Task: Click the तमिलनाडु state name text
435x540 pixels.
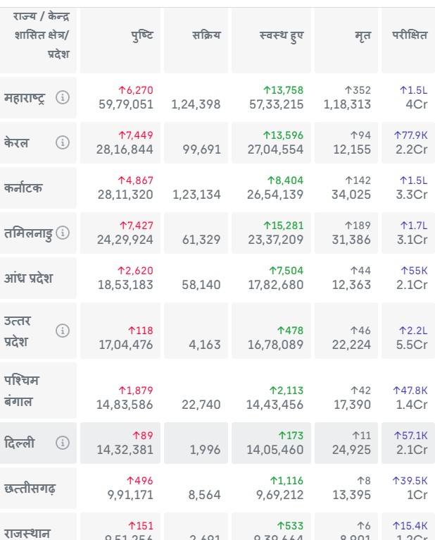Action: [28, 233]
